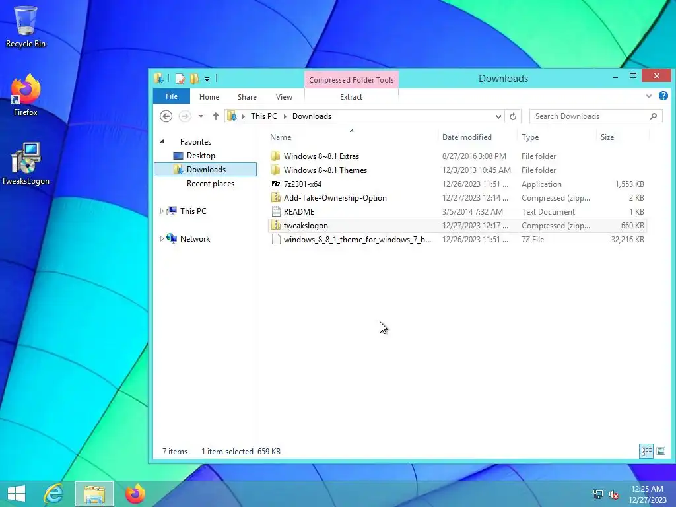Switch to large icons view layout
Screen dimensions: 676x507
pos(660,451)
